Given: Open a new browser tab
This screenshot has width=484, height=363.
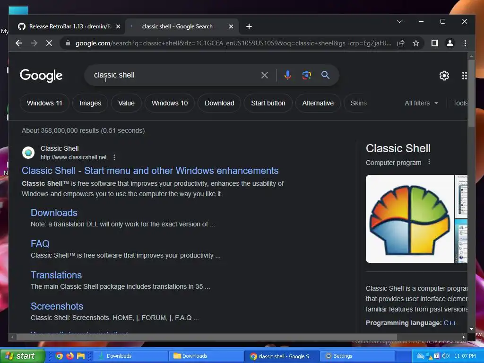Looking at the screenshot, I should click(249, 26).
